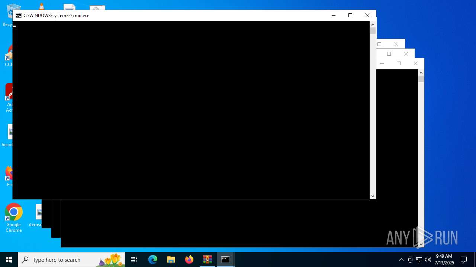The image size is (476, 267).
Task: Minimize the front cmd.exe window
Action: [x=334, y=15]
